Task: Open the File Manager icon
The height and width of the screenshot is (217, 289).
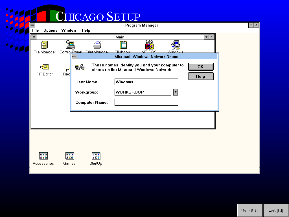Action: coord(45,45)
